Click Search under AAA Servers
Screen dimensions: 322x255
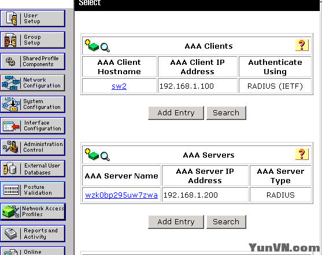pos(226,222)
